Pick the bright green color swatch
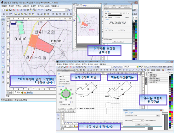The height and width of the screenshot is (133, 174). pyautogui.click(x=136, y=34)
